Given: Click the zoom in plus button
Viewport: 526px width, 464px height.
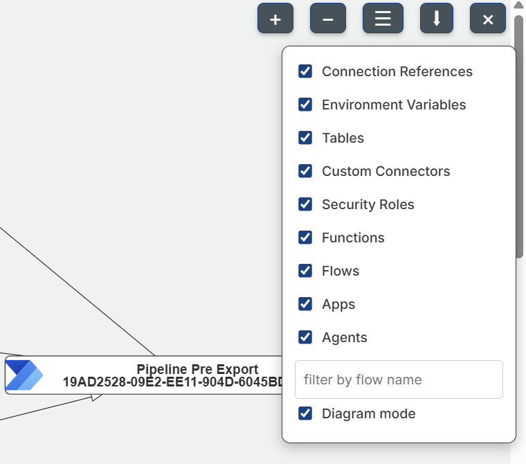Looking at the screenshot, I should (275, 19).
